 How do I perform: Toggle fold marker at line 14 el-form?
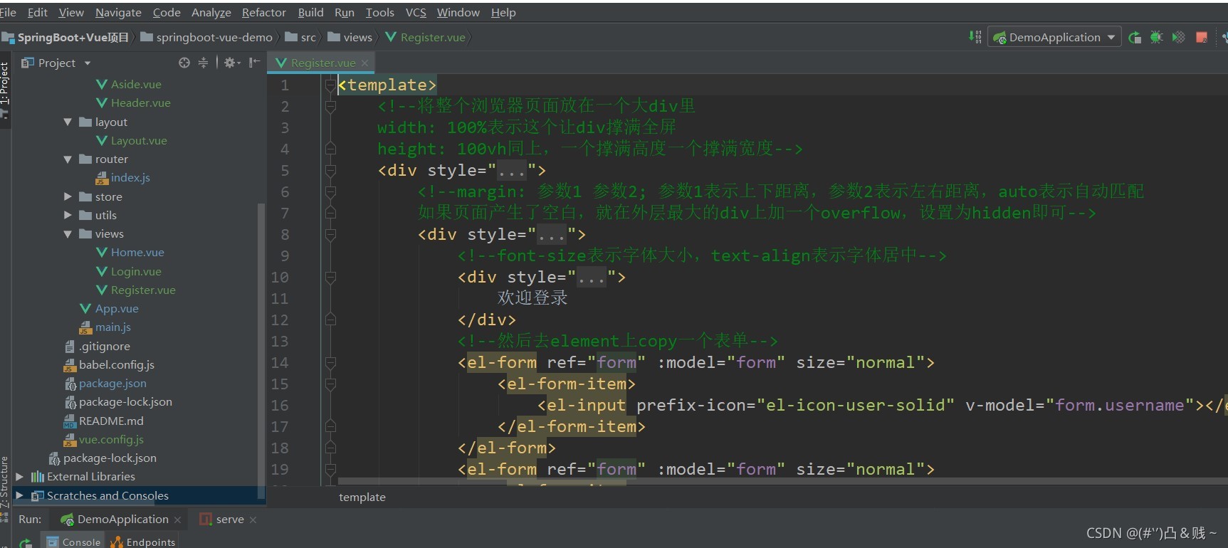330,363
